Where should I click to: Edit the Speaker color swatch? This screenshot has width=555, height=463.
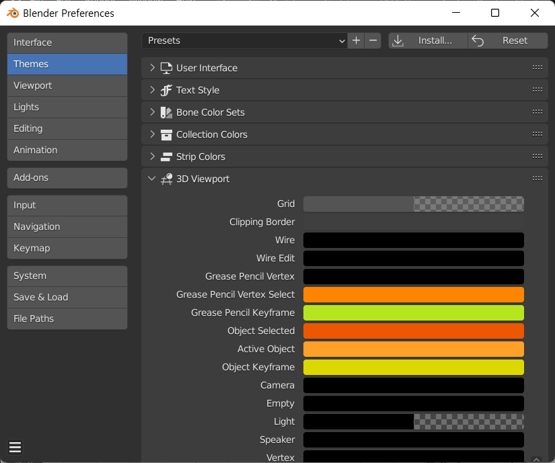414,440
